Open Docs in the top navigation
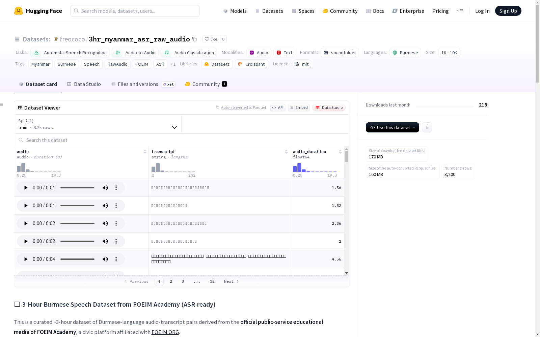The image size is (540, 337). click(x=375, y=11)
